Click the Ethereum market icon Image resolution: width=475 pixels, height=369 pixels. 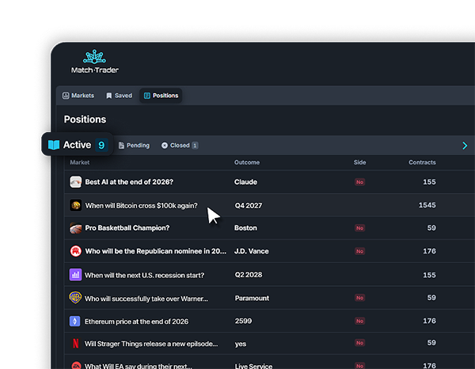(76, 321)
